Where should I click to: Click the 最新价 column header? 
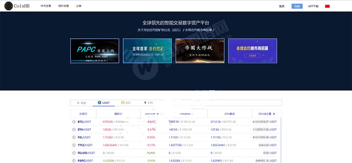pos(118,114)
